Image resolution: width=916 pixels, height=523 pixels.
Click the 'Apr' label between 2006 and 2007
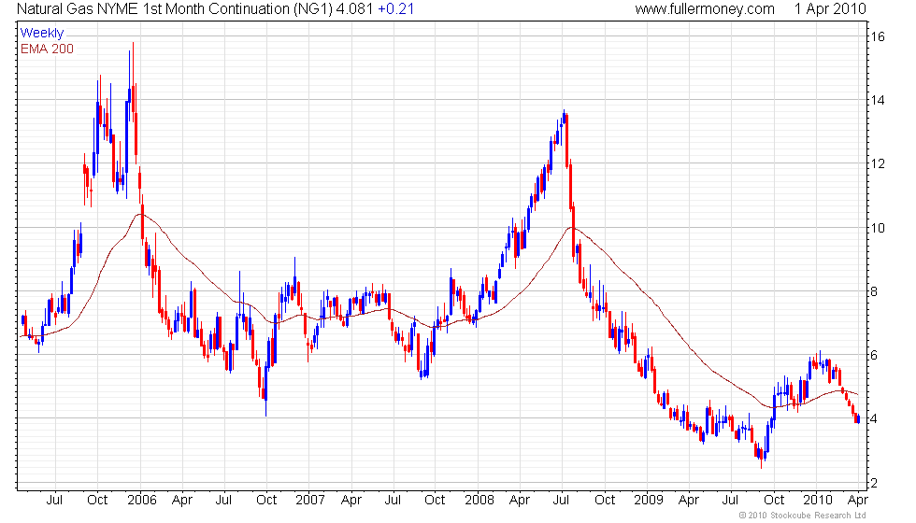pyautogui.click(x=182, y=501)
